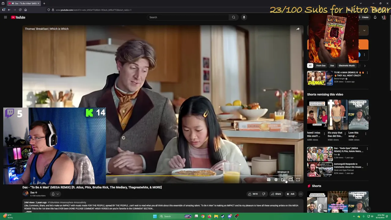Reload the browser page
Screen dimensions: 391x220
click(x=20, y=10)
